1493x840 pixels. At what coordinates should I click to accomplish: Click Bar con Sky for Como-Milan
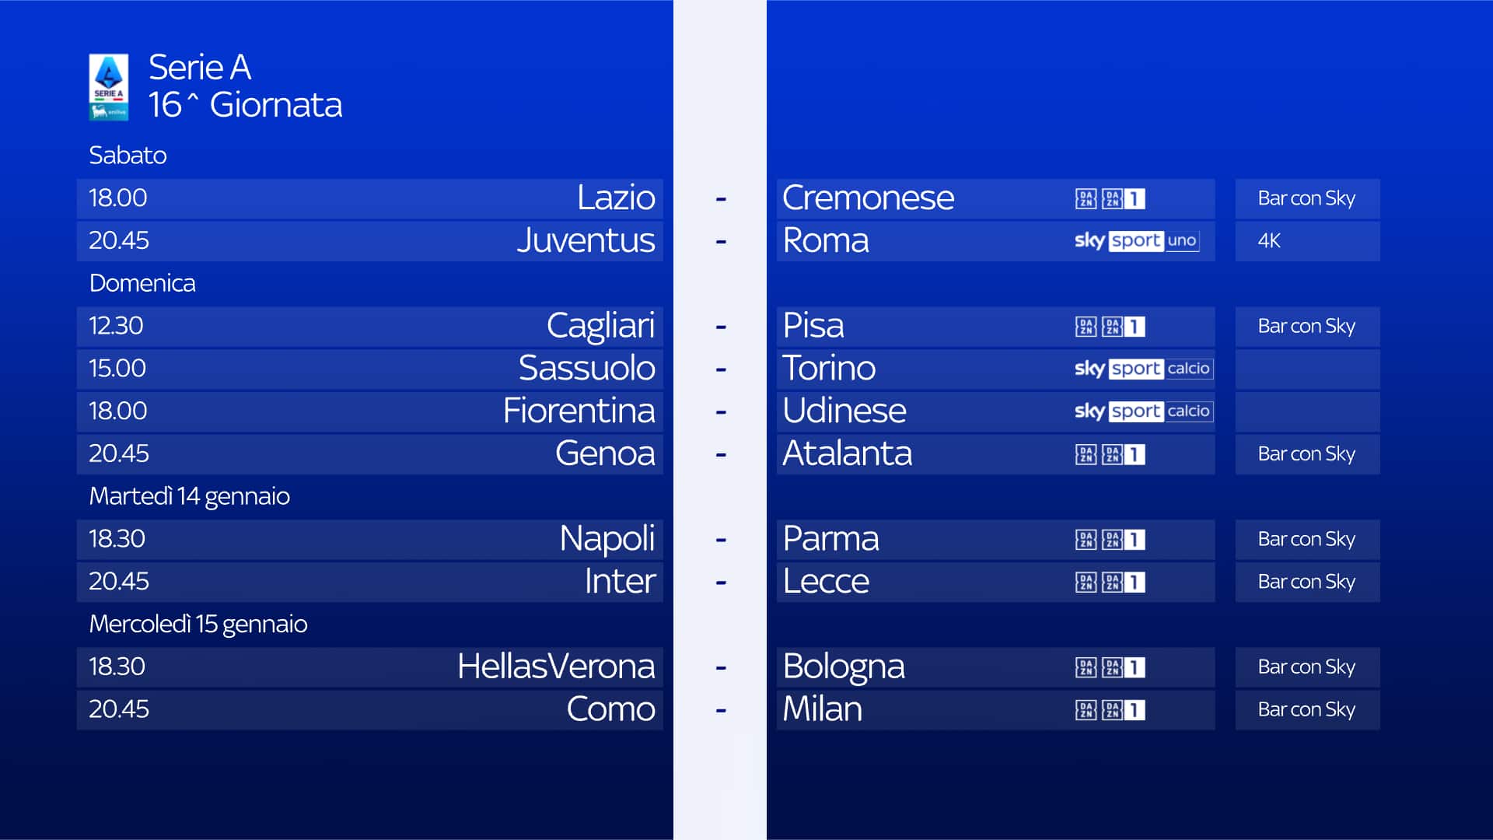pyautogui.click(x=1306, y=710)
